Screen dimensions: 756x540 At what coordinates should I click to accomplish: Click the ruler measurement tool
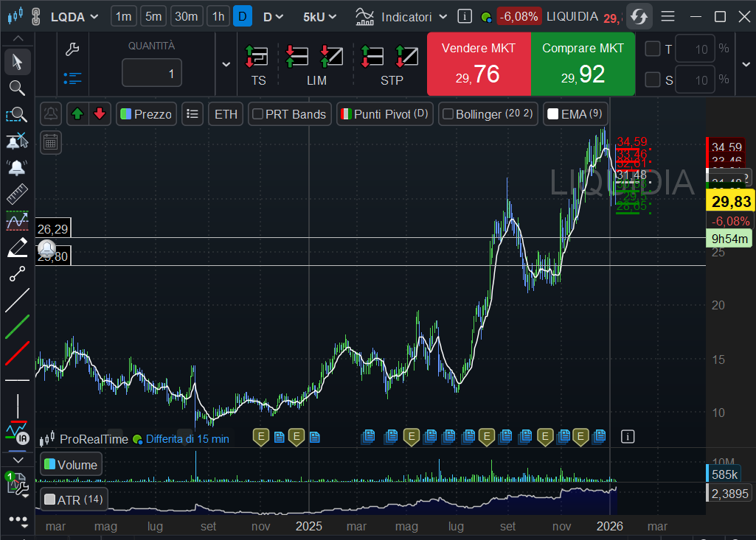[17, 194]
